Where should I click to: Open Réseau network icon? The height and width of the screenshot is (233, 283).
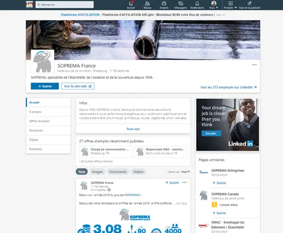pos(147,5)
